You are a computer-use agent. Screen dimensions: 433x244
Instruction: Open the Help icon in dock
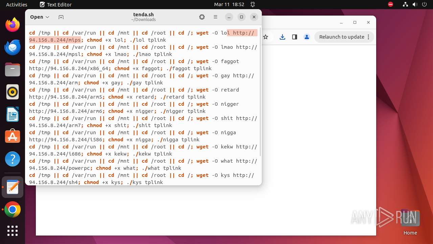(13, 159)
